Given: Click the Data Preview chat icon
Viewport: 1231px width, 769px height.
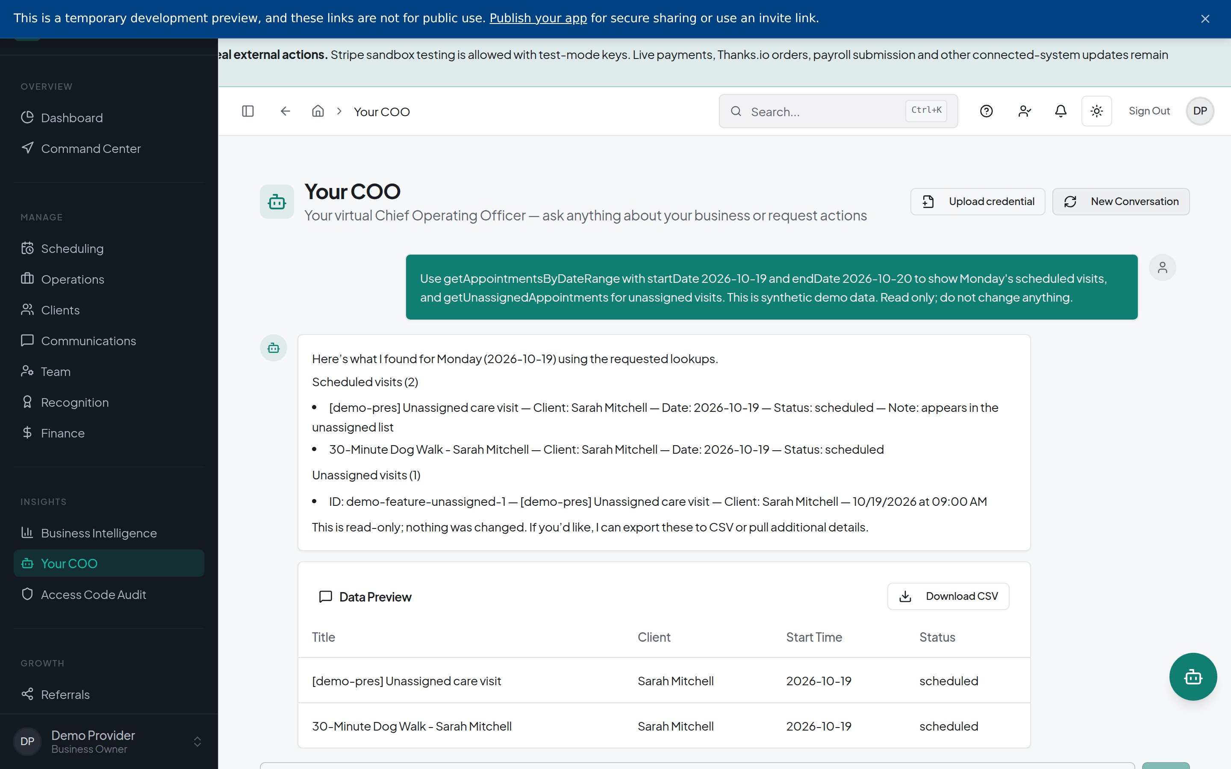Looking at the screenshot, I should coord(326,596).
